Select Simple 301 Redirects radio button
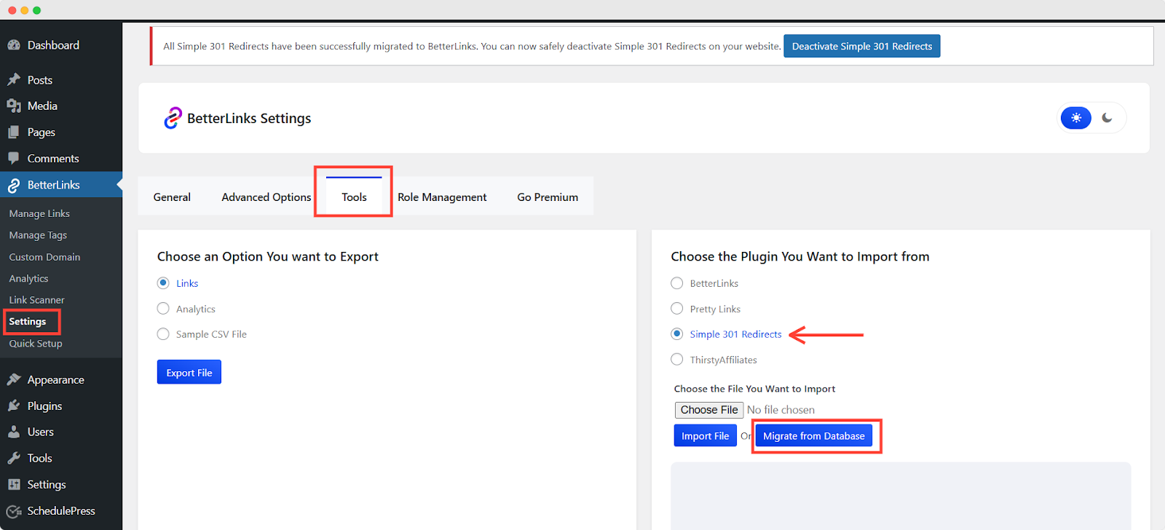 pyautogui.click(x=677, y=334)
